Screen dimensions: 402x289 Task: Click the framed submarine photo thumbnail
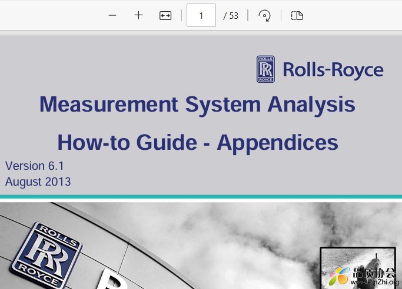(x=359, y=268)
